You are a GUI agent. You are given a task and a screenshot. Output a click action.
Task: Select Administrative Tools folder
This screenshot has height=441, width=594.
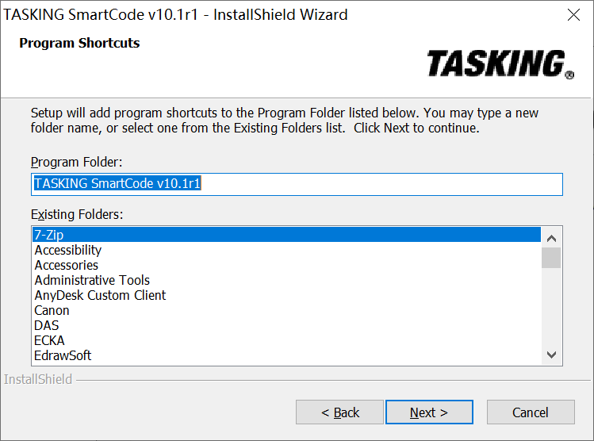92,280
